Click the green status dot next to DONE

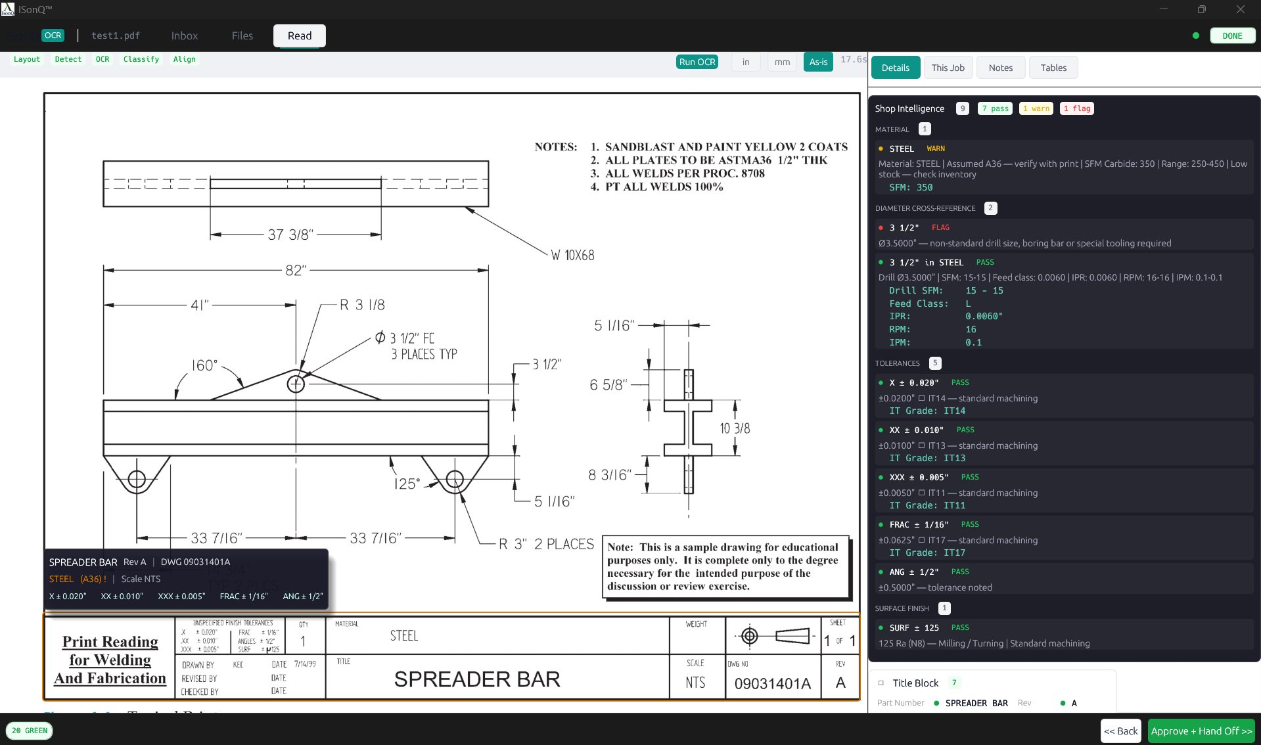point(1197,35)
